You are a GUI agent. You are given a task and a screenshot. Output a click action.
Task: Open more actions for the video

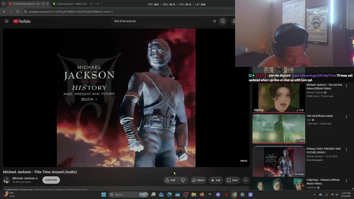pyautogui.click(x=246, y=180)
